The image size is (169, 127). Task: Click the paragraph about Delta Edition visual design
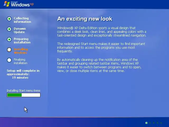coord(102,32)
